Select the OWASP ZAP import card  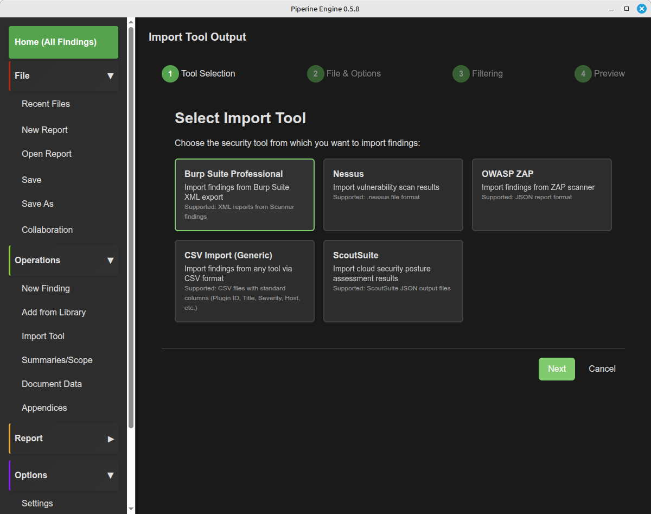pos(541,195)
